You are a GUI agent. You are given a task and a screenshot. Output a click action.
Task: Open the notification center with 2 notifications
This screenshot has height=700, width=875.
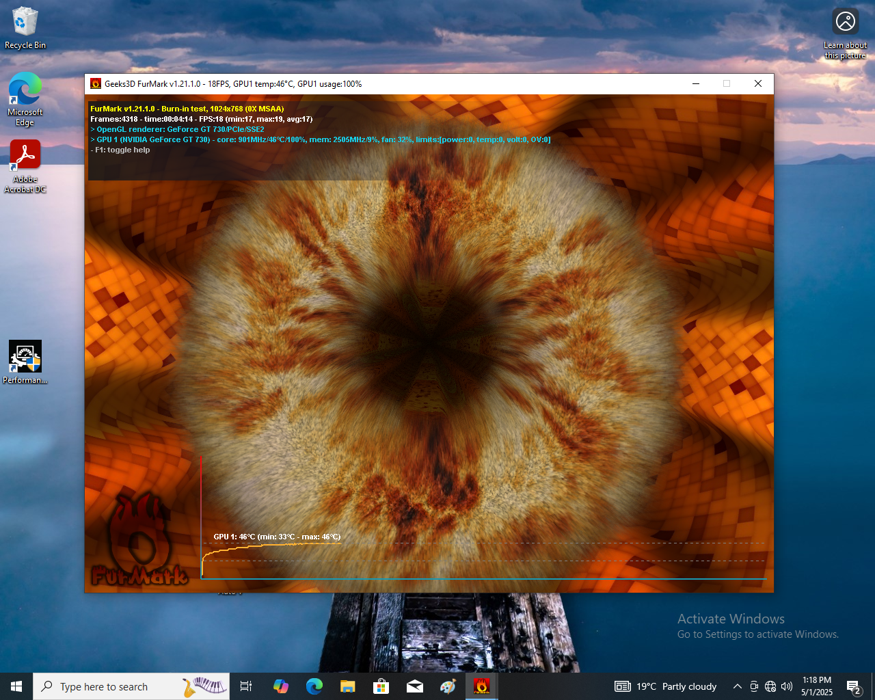(x=853, y=686)
